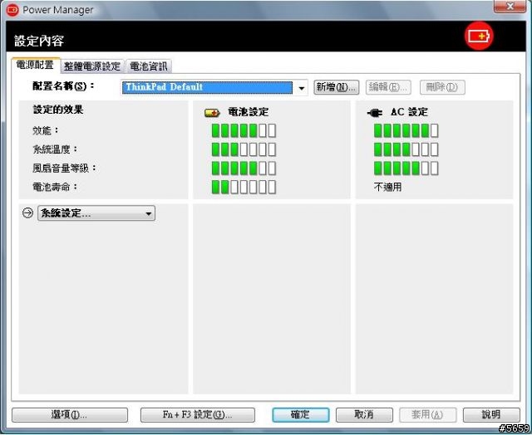Open Fn + F3 設定(G)... button
The image size is (532, 435).
(198, 415)
